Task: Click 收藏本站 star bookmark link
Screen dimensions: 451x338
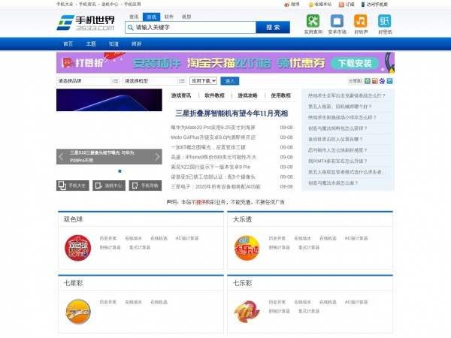Action: click(x=320, y=5)
